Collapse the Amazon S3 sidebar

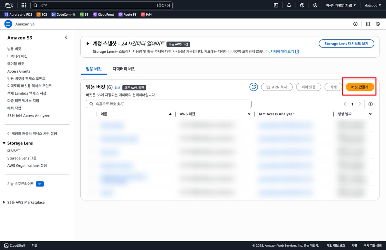[66, 37]
